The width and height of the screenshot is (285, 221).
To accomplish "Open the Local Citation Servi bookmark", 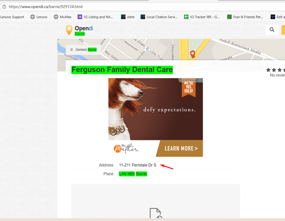I will [x=159, y=17].
